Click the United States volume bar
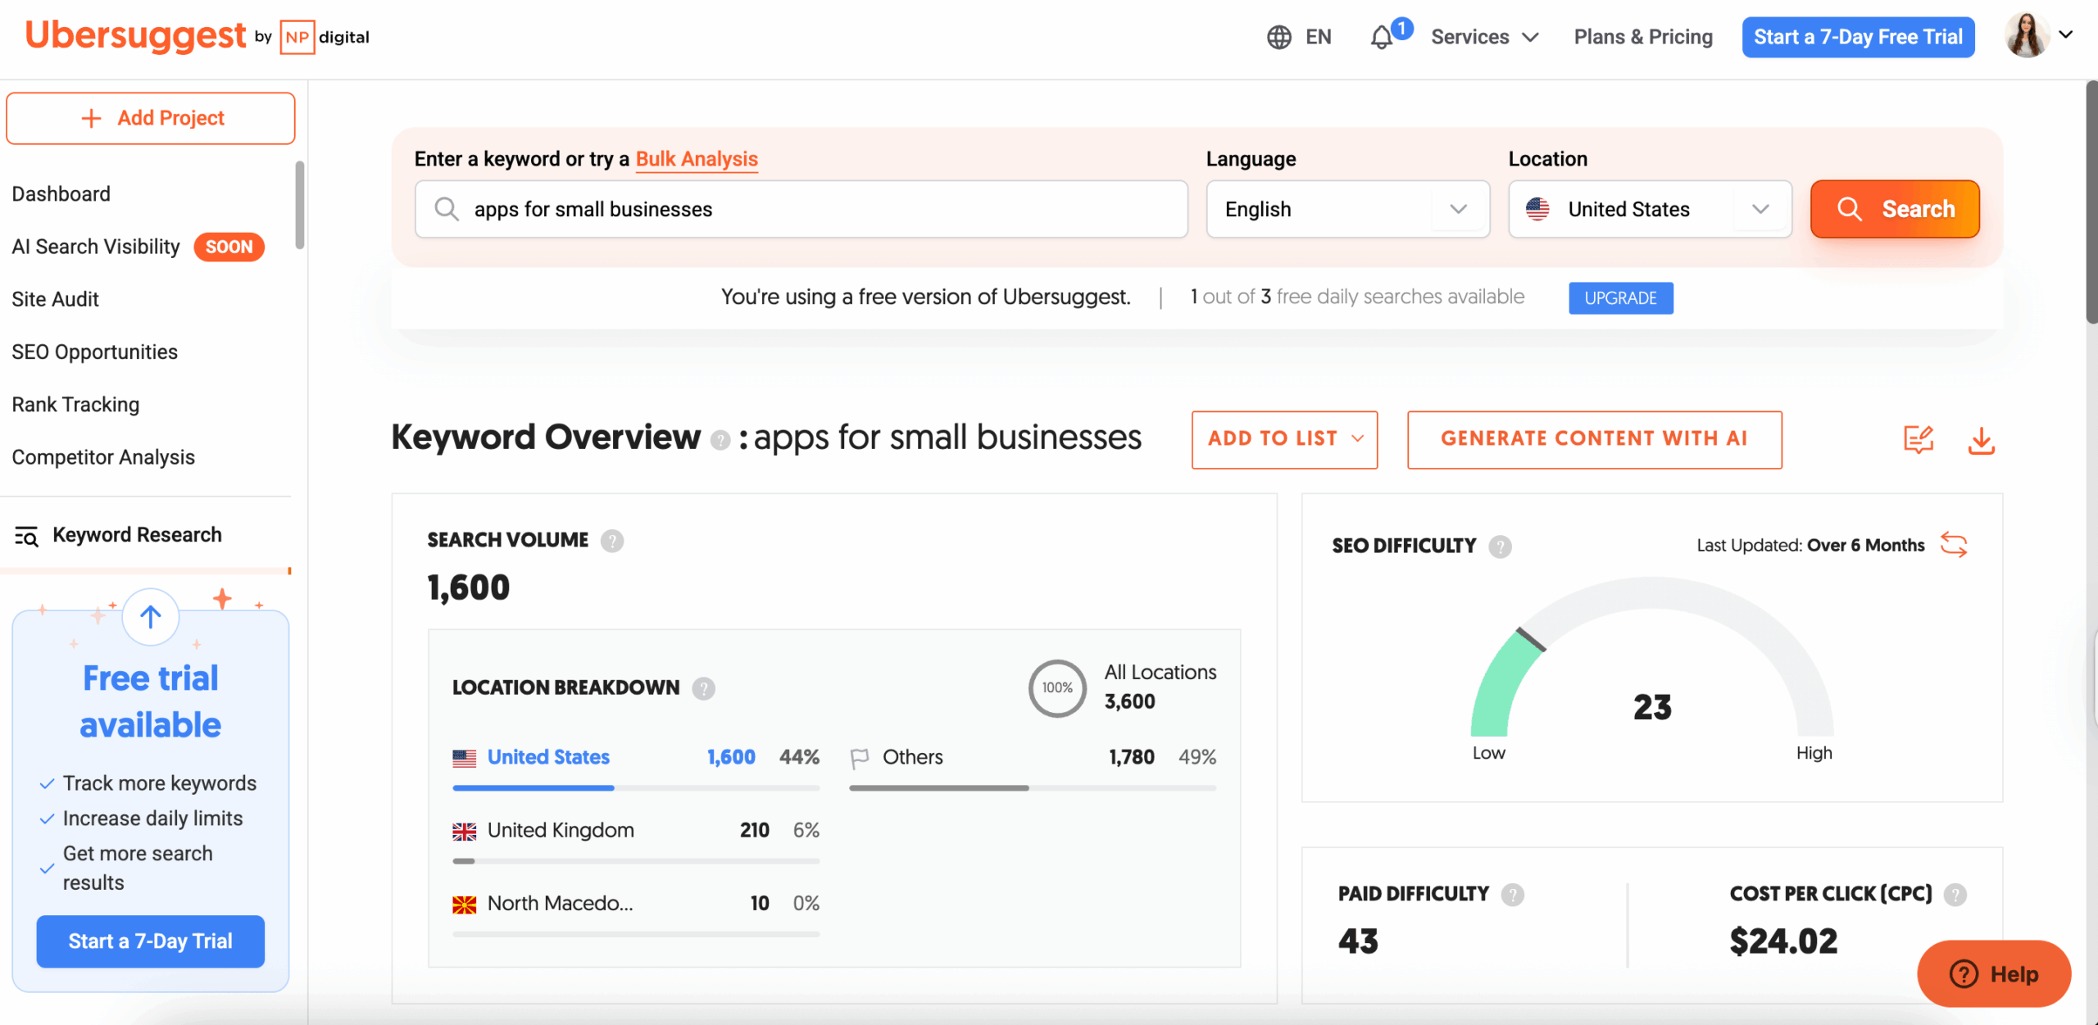Screen dimensions: 2098x1025 point(636,788)
